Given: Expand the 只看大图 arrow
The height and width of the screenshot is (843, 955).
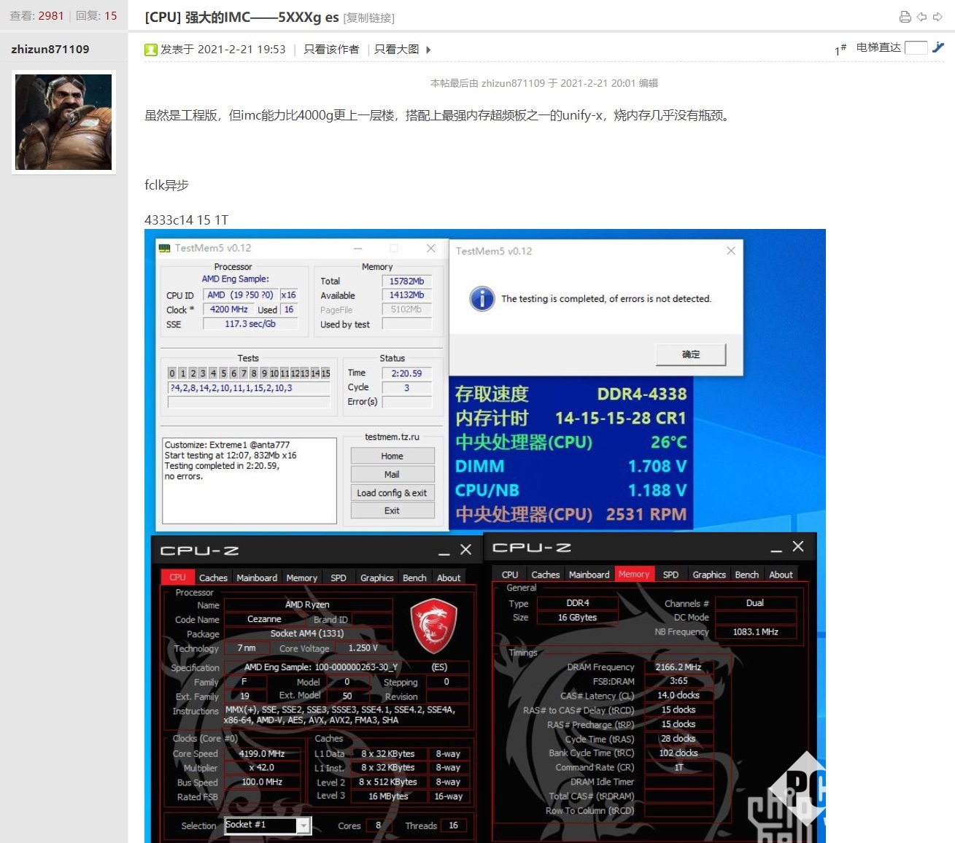Looking at the screenshot, I should pos(428,50).
